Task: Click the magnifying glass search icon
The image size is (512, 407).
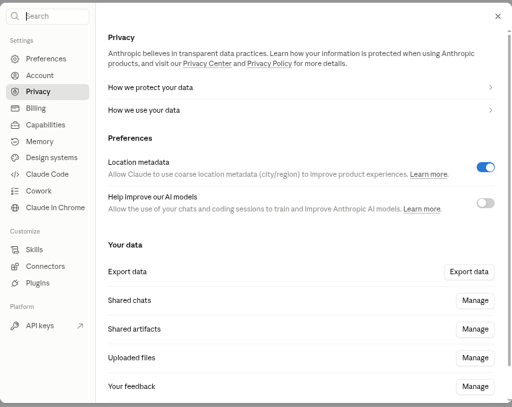Action: [x=15, y=16]
